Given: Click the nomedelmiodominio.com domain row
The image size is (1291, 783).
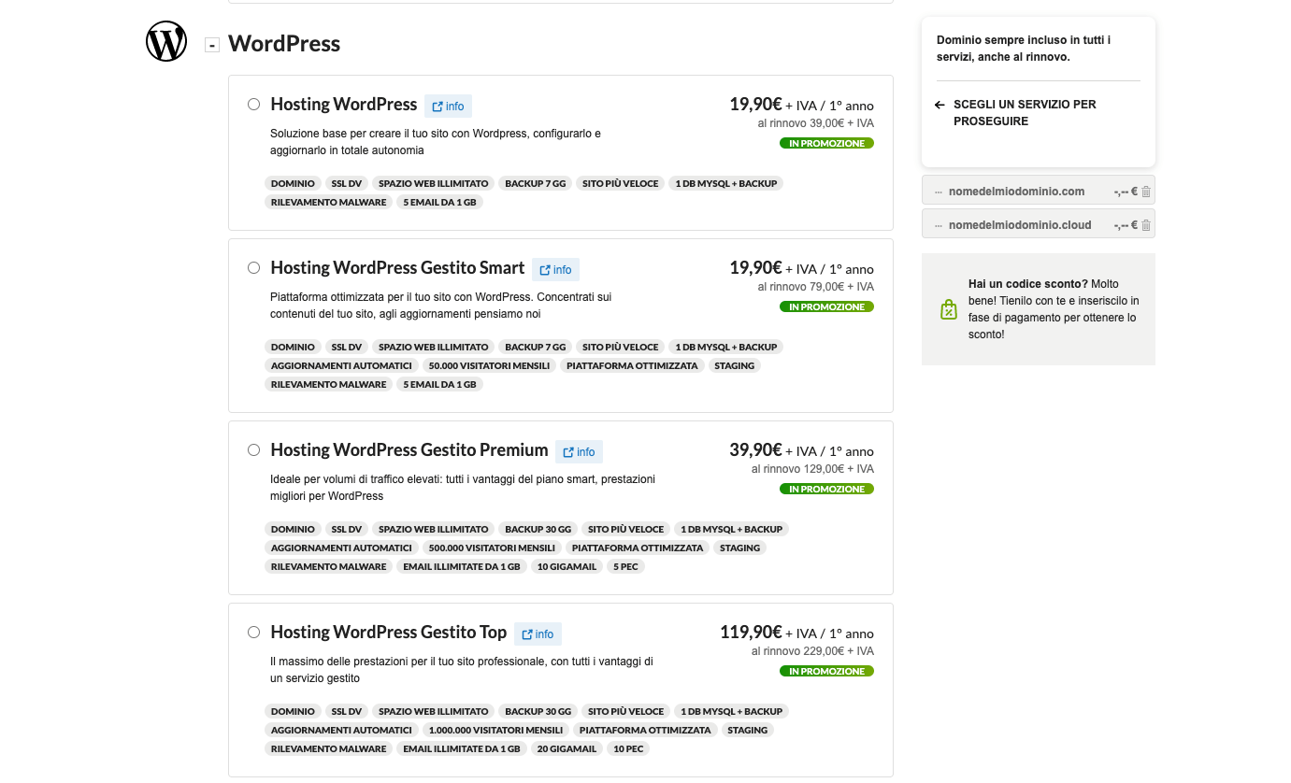Looking at the screenshot, I should click(1016, 190).
